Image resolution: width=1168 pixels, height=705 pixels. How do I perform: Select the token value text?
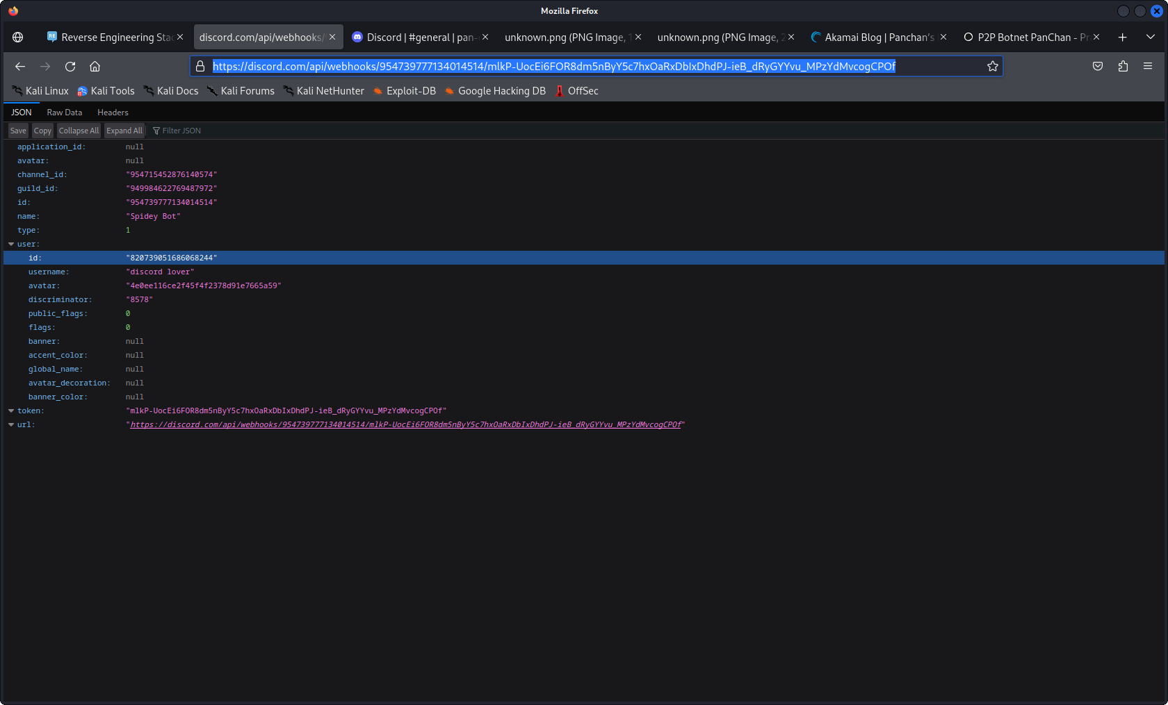point(286,410)
